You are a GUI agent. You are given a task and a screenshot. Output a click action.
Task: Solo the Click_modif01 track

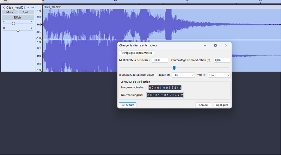click(26, 12)
